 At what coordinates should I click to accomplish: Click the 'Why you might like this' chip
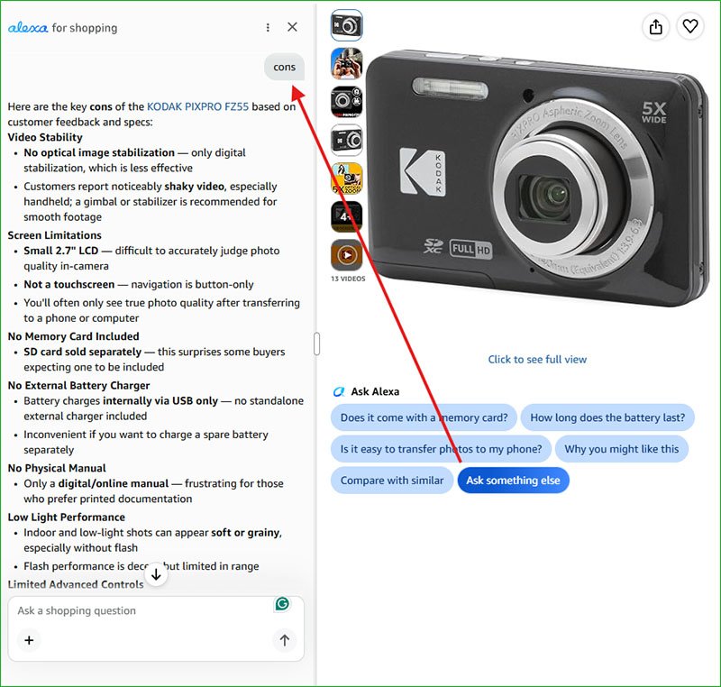coord(622,449)
